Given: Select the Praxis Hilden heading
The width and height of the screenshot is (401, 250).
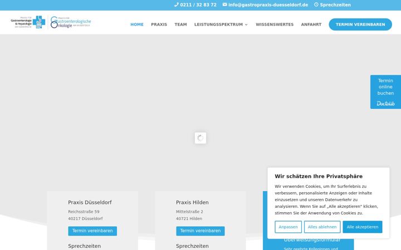Looking at the screenshot, I should 192,202.
